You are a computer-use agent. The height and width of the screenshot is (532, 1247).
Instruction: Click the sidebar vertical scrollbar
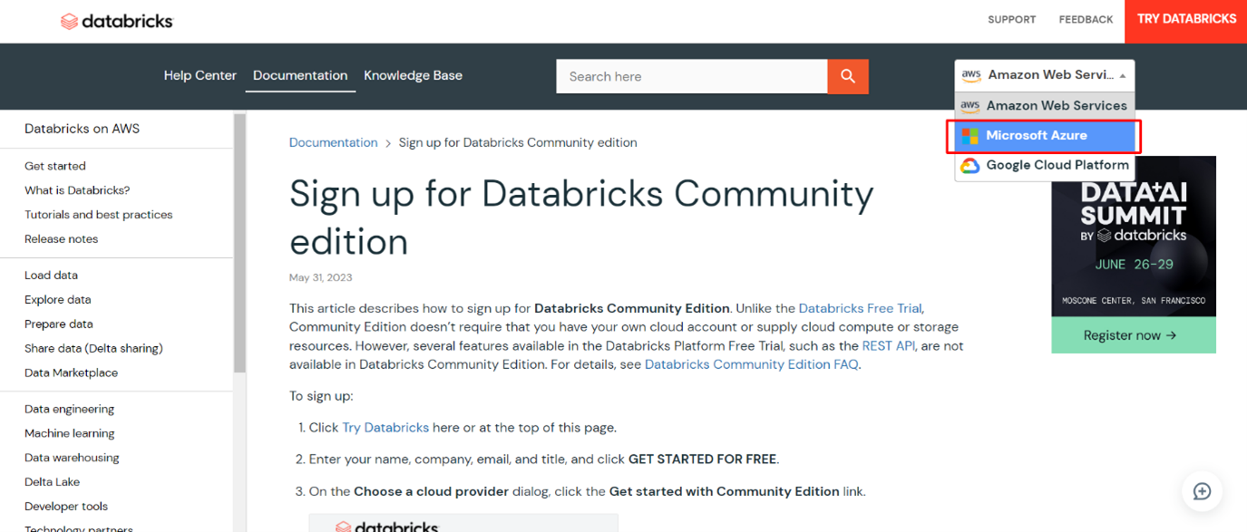pos(239,245)
